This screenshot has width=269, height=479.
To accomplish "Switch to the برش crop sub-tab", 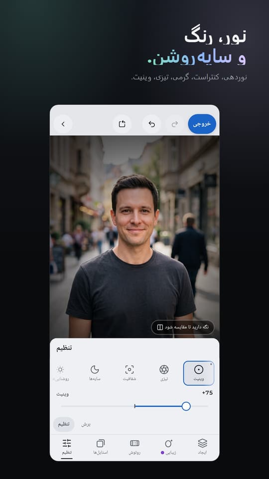I will point(86,424).
